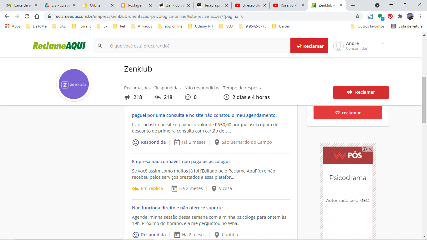
Task: Open complaint 'Empresa não confiável, não paga os psicólogos'
Action: pyautogui.click(x=181, y=162)
